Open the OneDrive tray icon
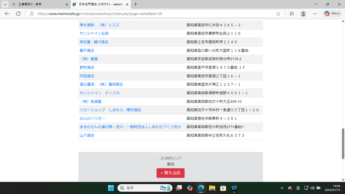 tap(290, 188)
